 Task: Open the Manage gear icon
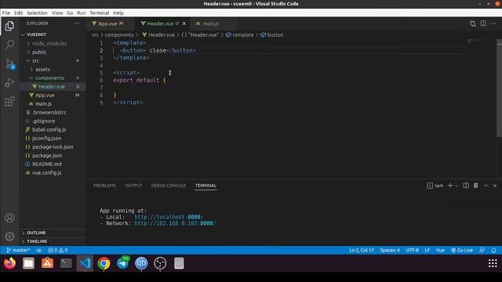(9, 237)
